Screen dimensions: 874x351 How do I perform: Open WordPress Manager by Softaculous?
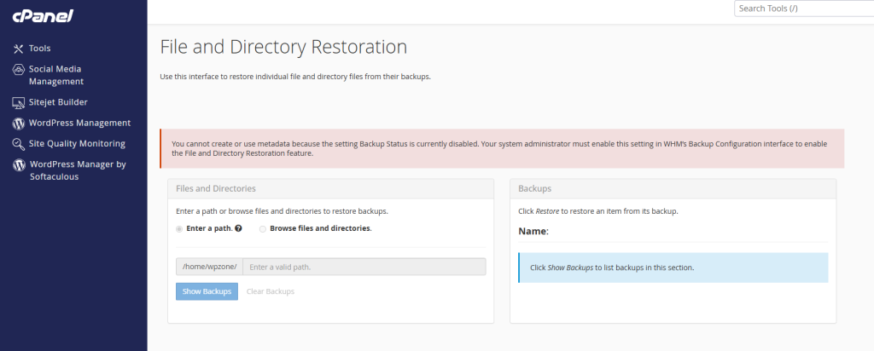pos(78,170)
